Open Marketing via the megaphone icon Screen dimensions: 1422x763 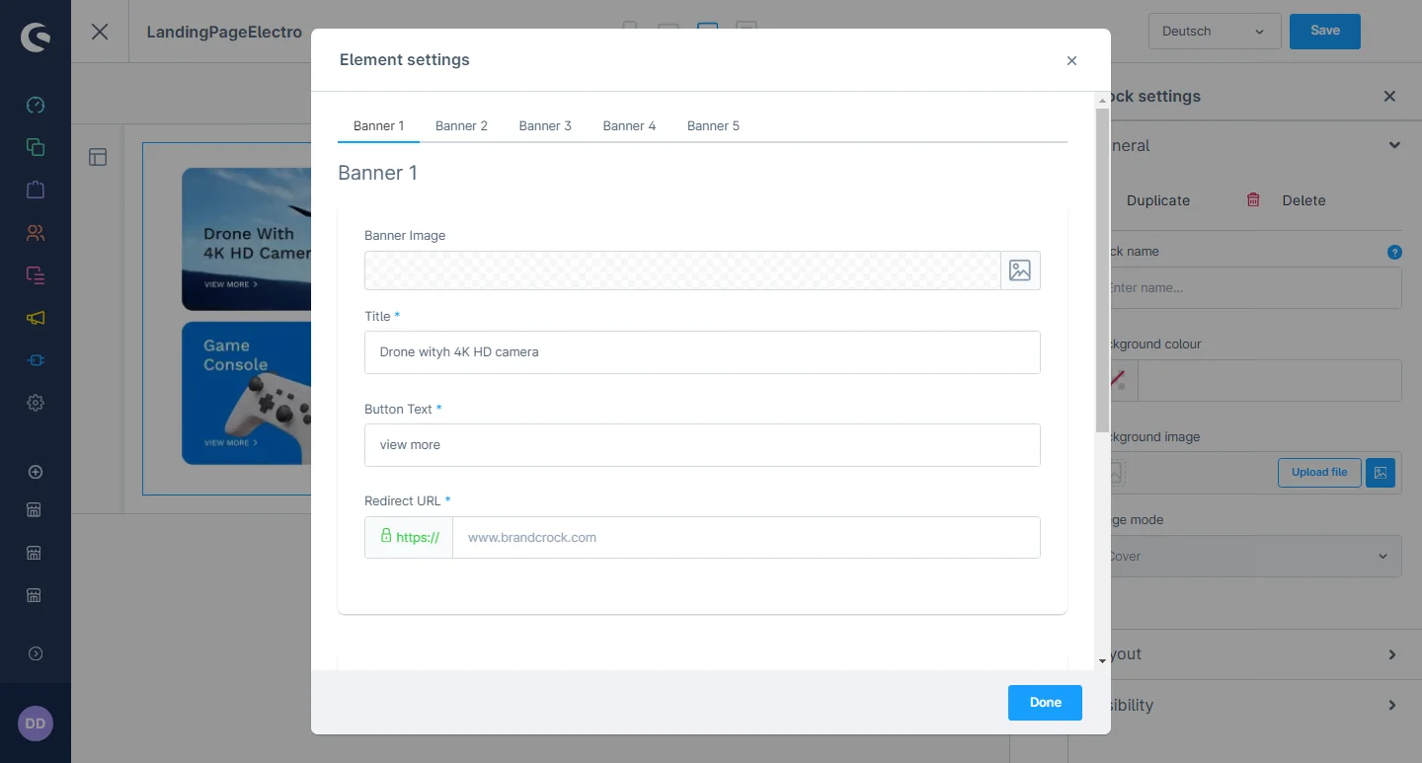(x=36, y=318)
